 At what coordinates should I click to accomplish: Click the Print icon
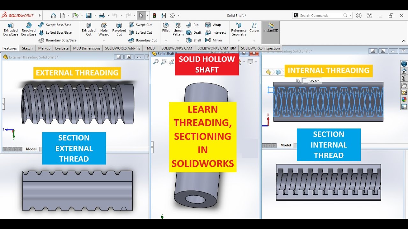click(x=102, y=15)
